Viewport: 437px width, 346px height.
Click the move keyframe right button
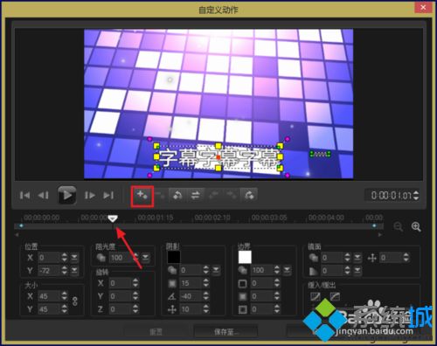tap(232, 195)
